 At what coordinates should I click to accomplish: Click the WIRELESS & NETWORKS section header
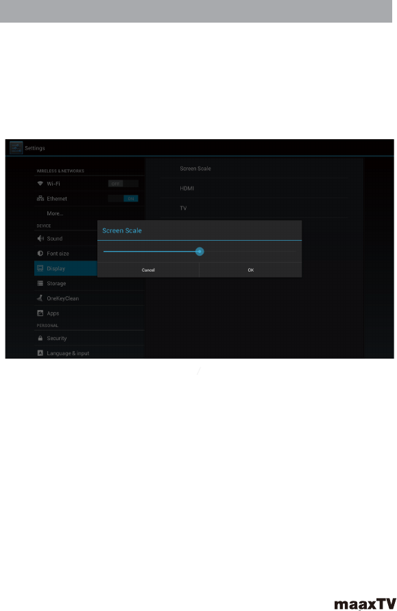click(x=60, y=171)
